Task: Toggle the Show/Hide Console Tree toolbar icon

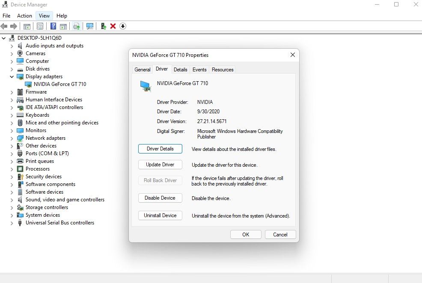Action: point(27,27)
